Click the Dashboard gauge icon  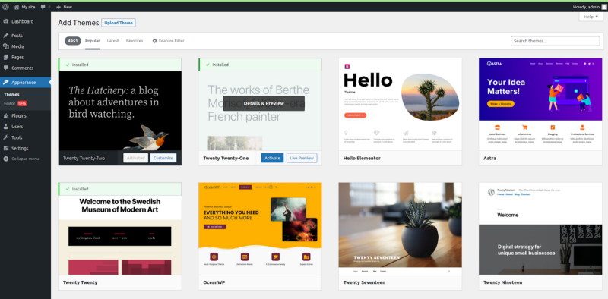coord(6,21)
